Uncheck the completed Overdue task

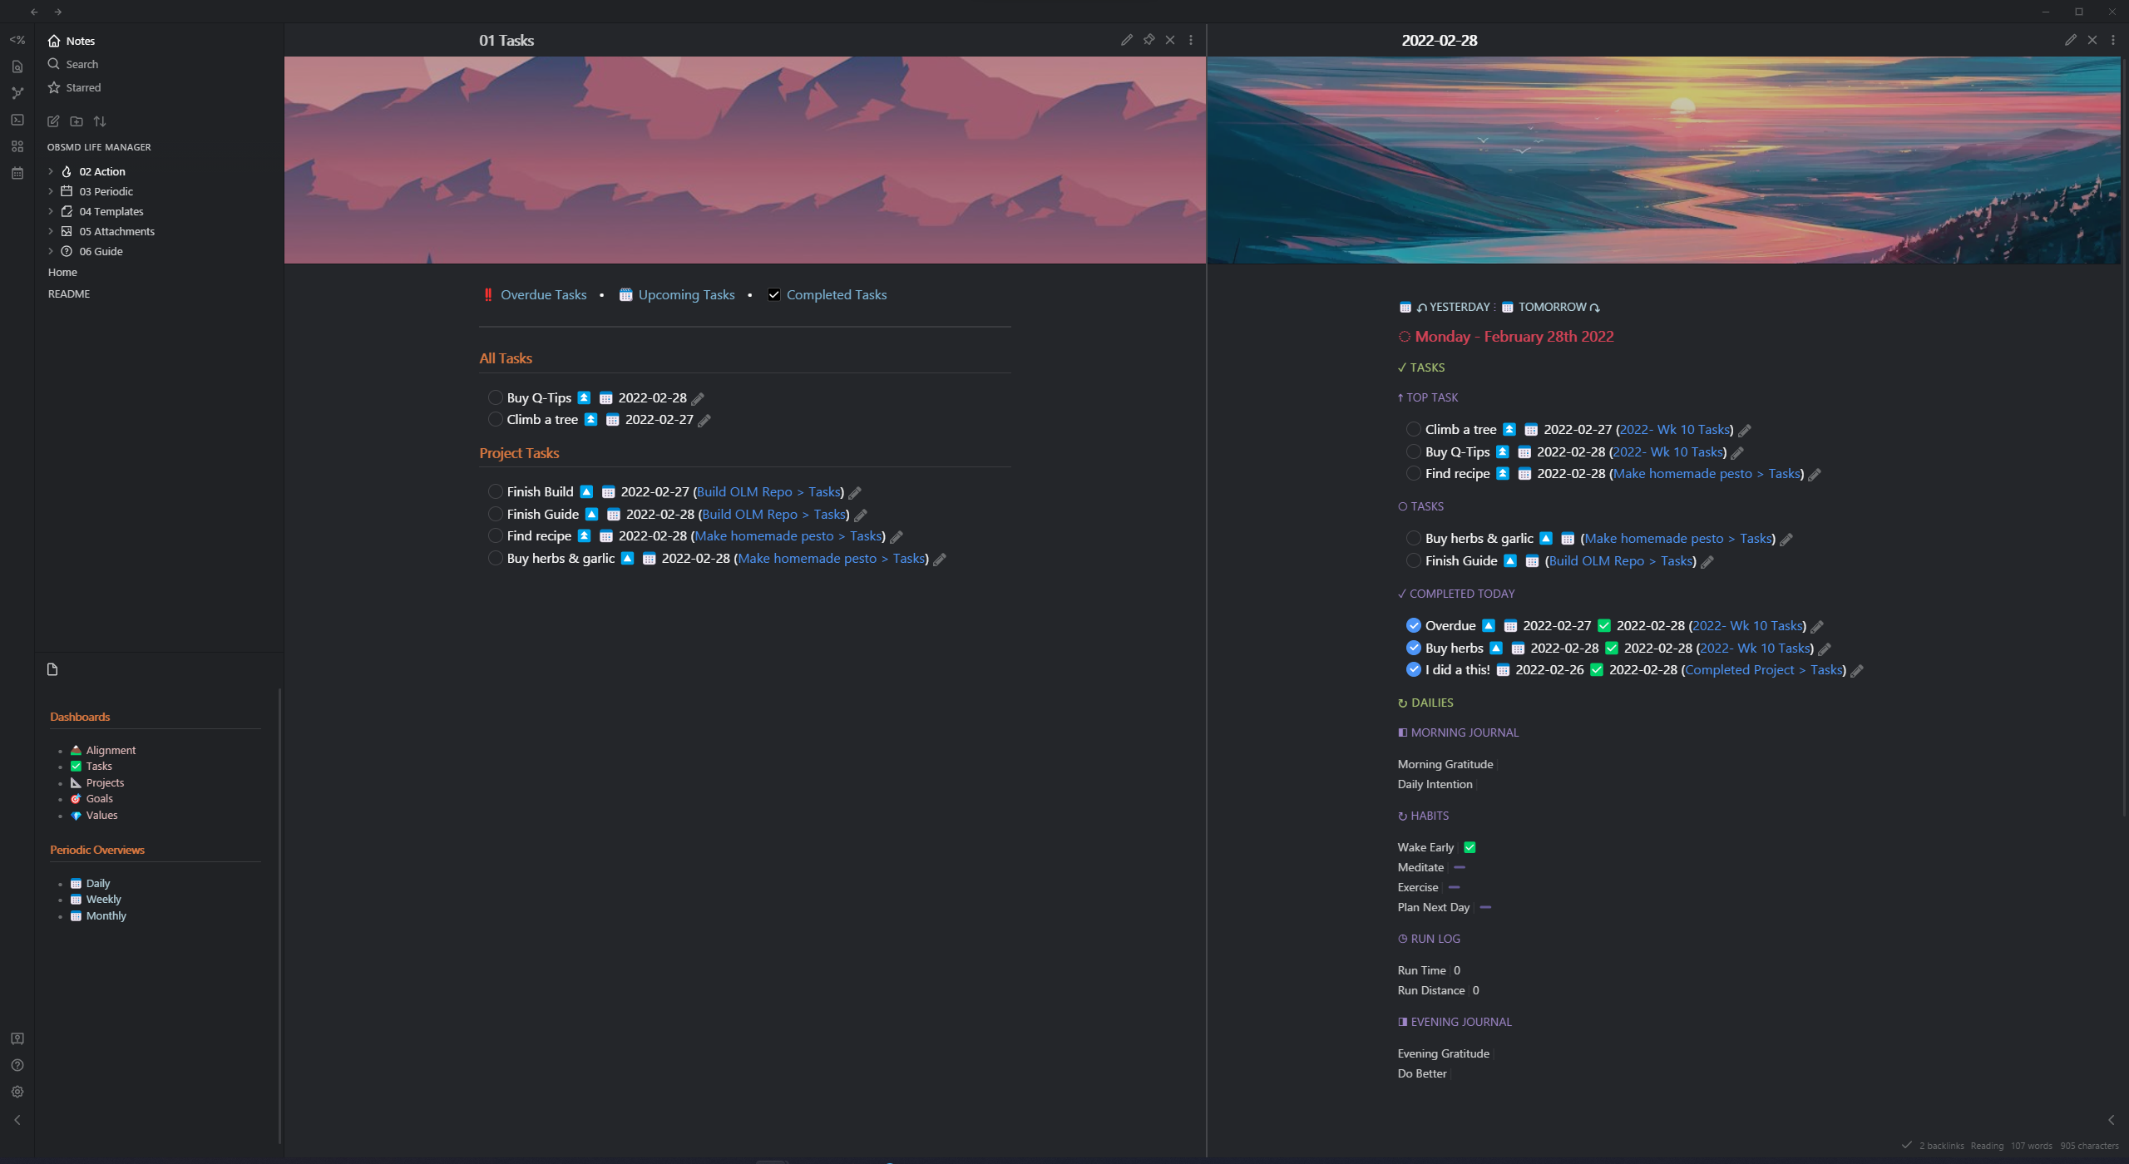pos(1413,625)
